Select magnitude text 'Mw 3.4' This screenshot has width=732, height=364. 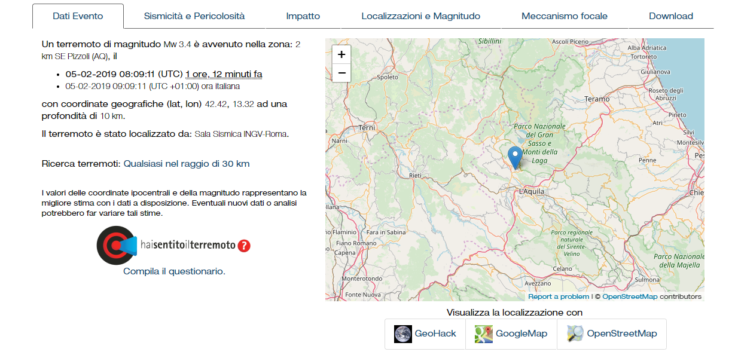click(177, 45)
